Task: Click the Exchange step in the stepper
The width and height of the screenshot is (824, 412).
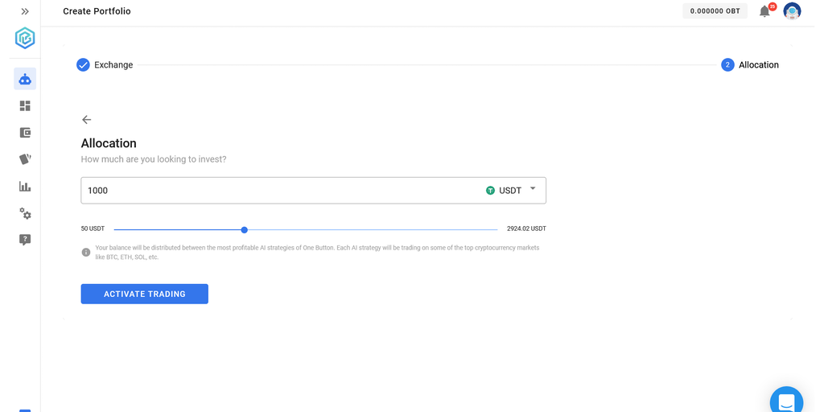Action: tap(105, 65)
